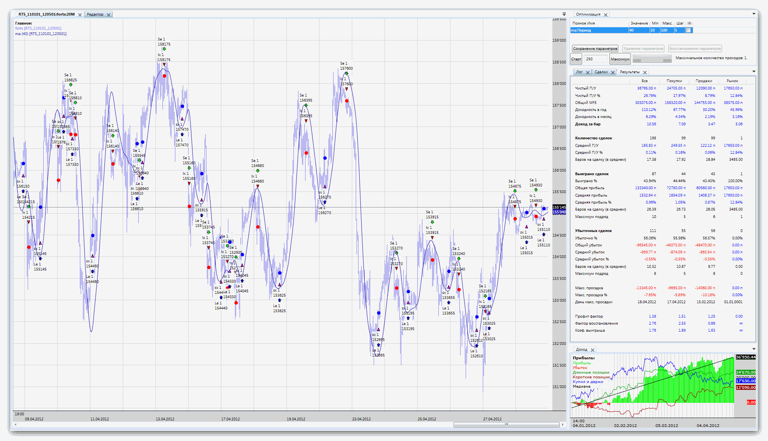768x441 pixels.
Task: Switch to the Лог tab
Action: (579, 72)
